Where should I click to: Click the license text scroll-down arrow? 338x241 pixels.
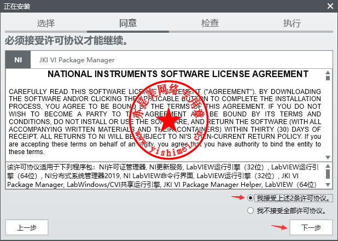[328, 157]
